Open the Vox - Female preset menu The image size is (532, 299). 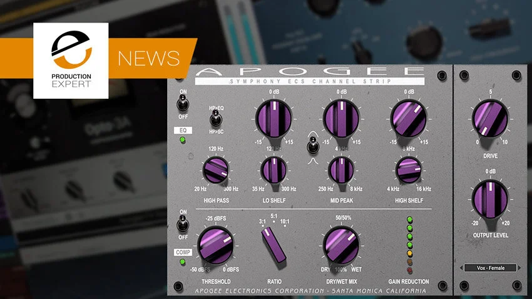click(x=490, y=268)
